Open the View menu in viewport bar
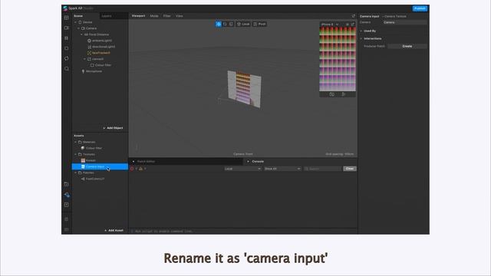This screenshot has width=491, height=276. [179, 16]
